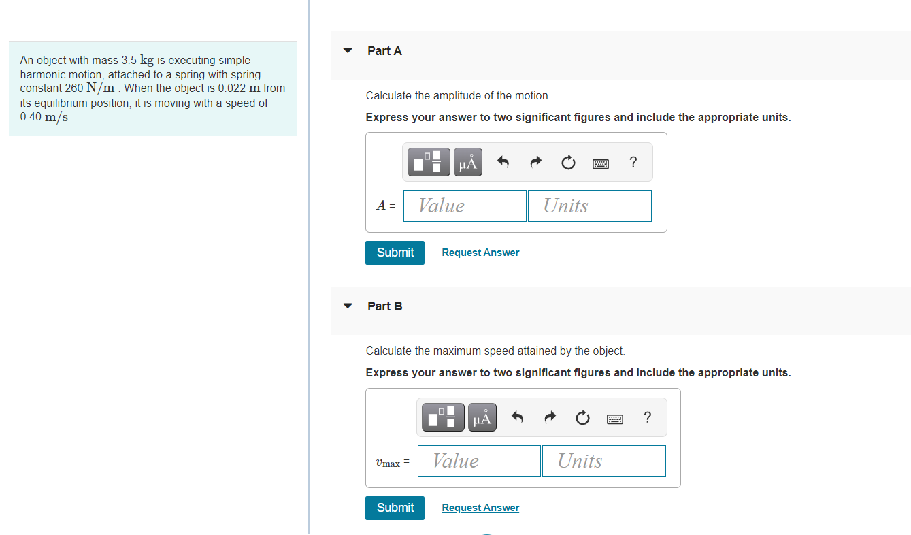Request Answer for Part B

(480, 508)
